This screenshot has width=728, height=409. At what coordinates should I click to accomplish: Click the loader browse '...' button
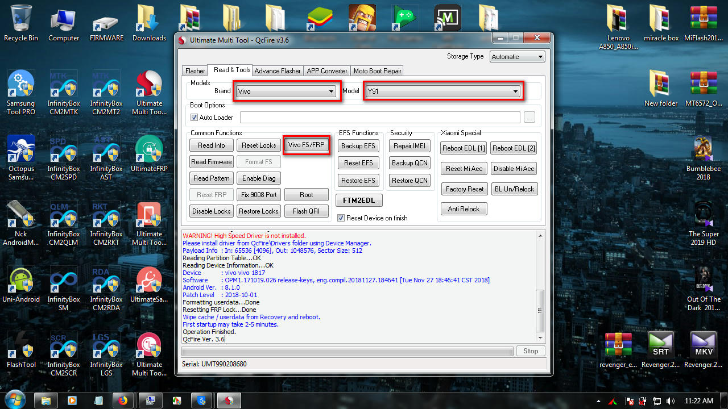pos(530,118)
